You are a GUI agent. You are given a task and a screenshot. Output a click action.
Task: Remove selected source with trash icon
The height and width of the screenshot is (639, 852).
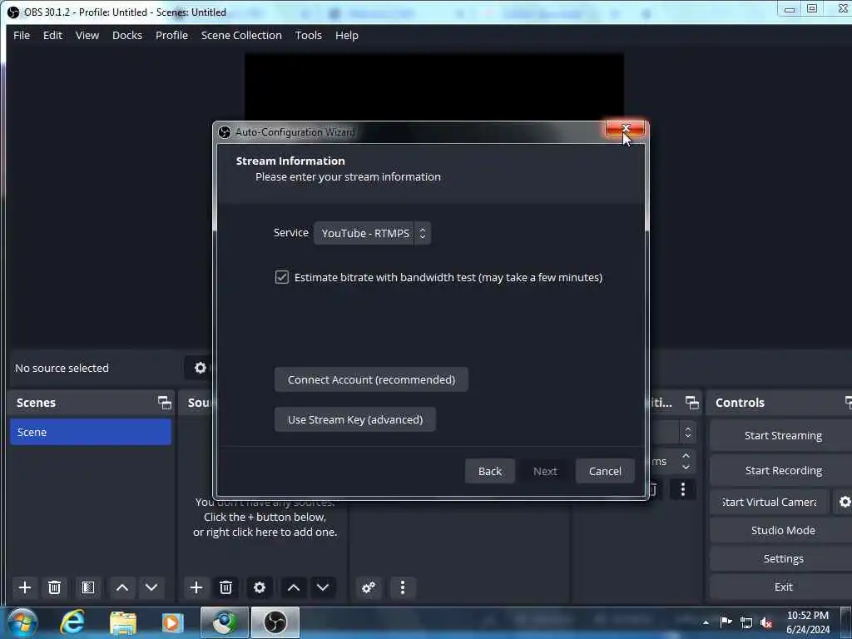[x=225, y=587]
